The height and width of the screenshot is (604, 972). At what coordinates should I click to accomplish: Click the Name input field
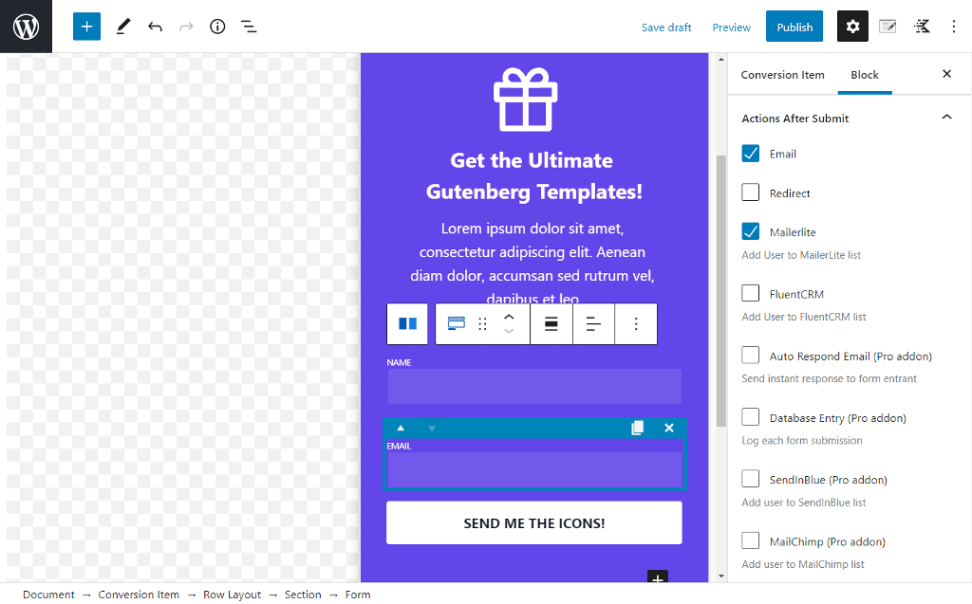tap(534, 386)
